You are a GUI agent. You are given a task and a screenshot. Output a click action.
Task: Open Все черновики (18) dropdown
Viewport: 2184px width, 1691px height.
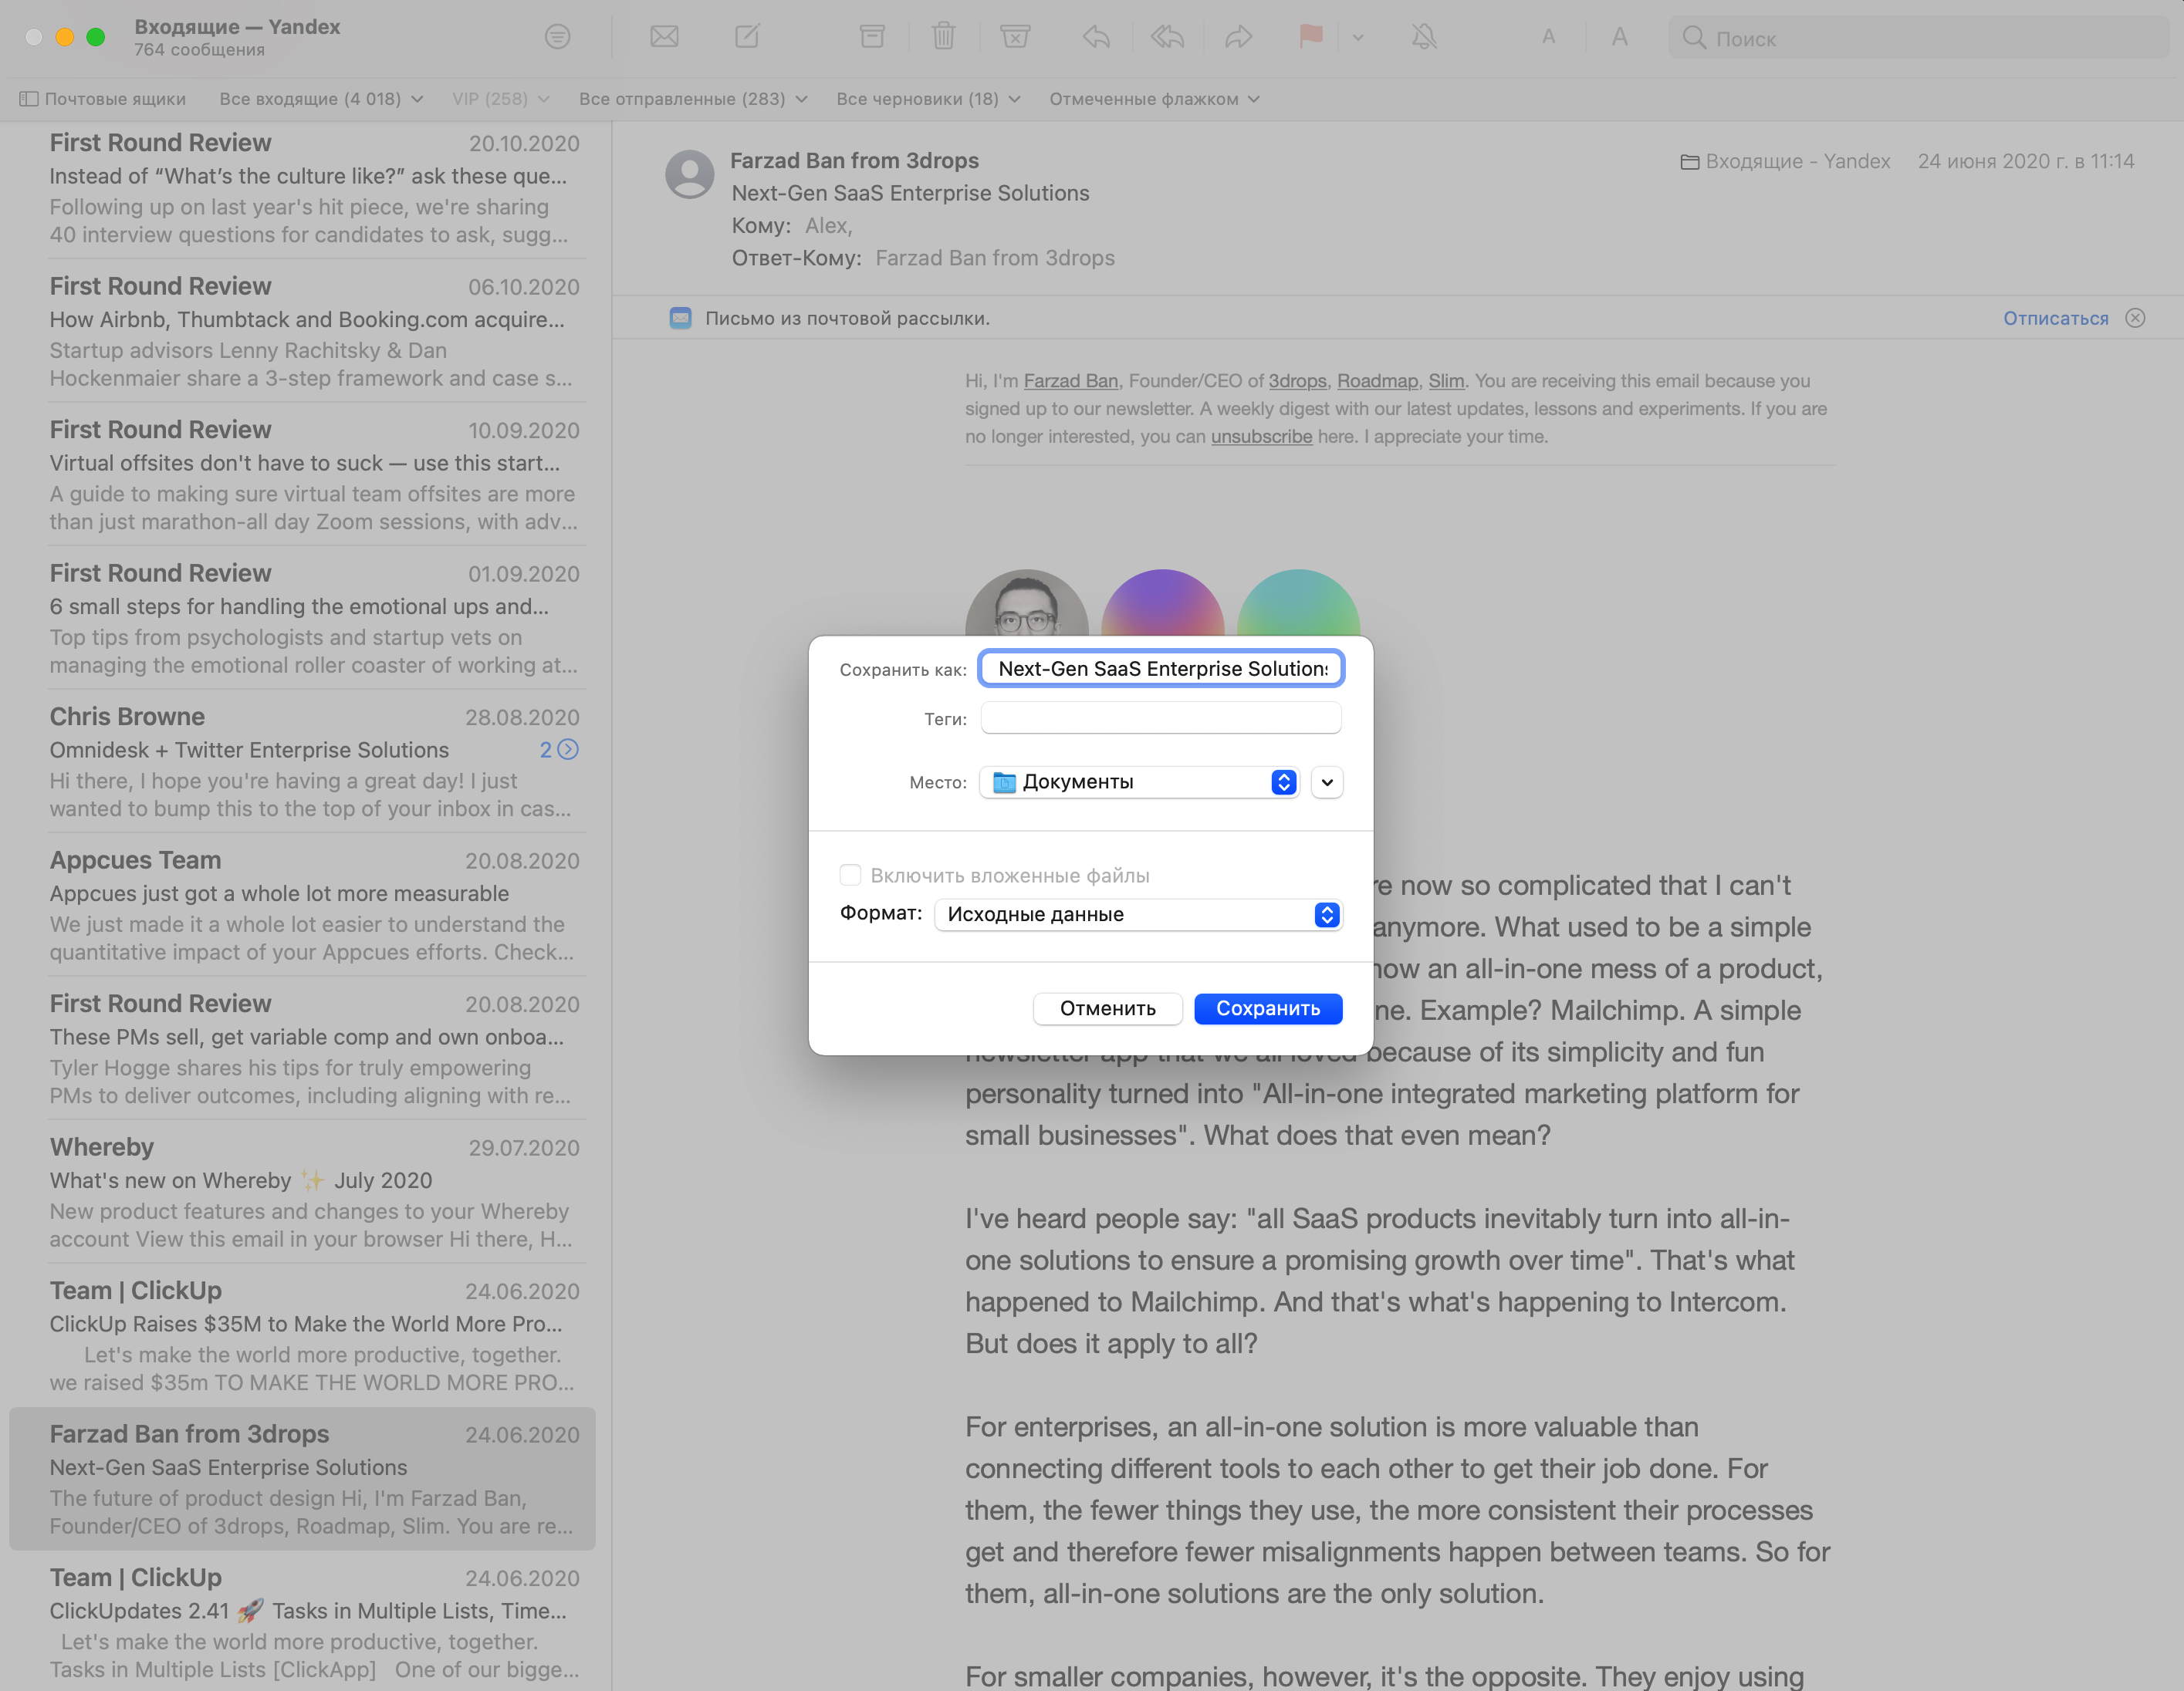point(928,99)
